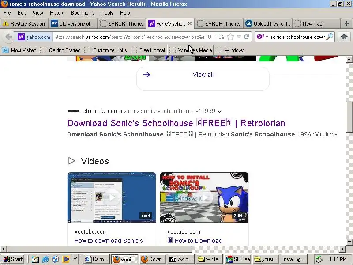The height and width of the screenshot is (265, 353).
Task: Click the Outlook Express quick launch icon
Action: (x=56, y=259)
